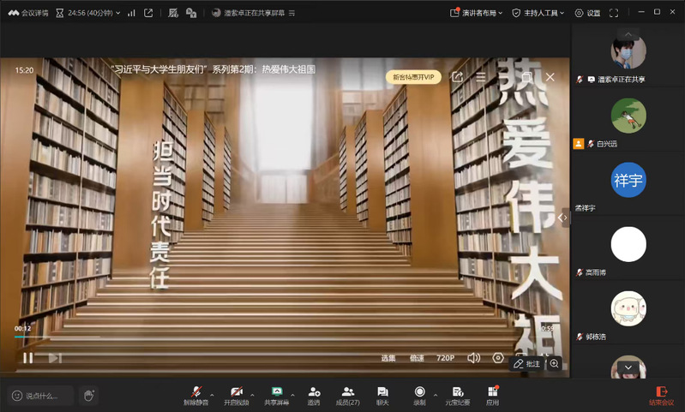Open the 应用 apps icon
The width and height of the screenshot is (685, 412).
pyautogui.click(x=492, y=391)
